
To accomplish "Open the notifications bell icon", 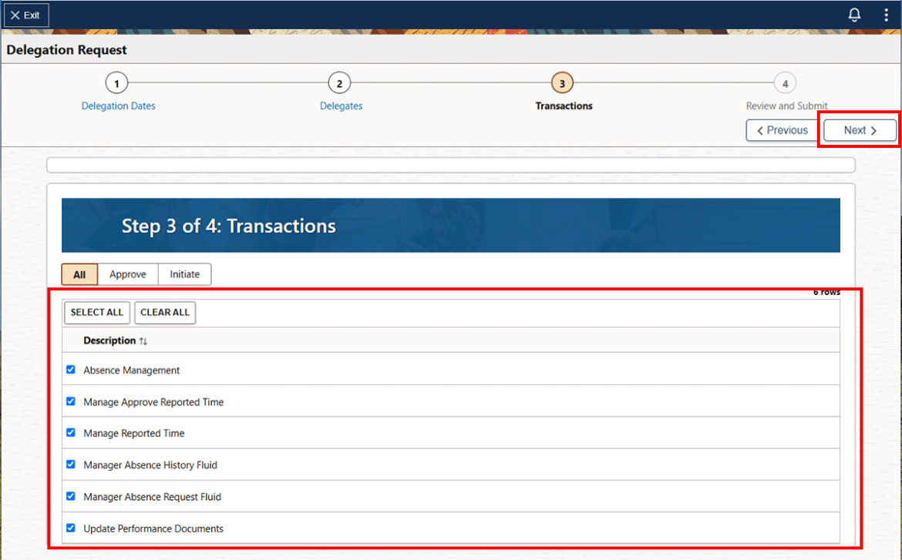I will (x=854, y=14).
